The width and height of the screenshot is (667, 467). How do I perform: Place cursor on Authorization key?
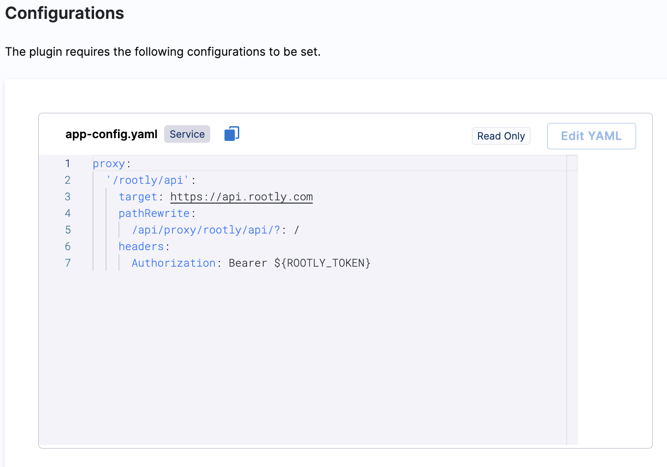click(173, 263)
